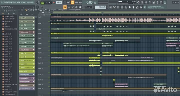Open the Playlist view icon
The height and width of the screenshot is (96, 180).
tap(110, 7)
